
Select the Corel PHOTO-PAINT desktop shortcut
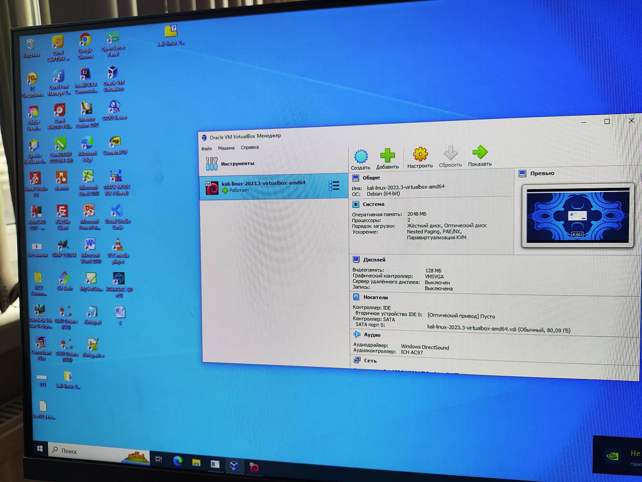pyautogui.click(x=60, y=117)
